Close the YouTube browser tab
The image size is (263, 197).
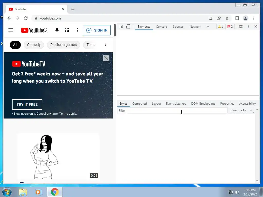click(x=63, y=9)
